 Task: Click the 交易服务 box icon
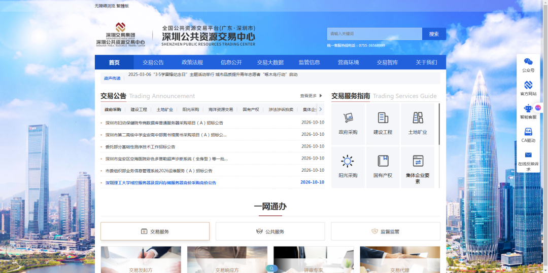click(144, 231)
